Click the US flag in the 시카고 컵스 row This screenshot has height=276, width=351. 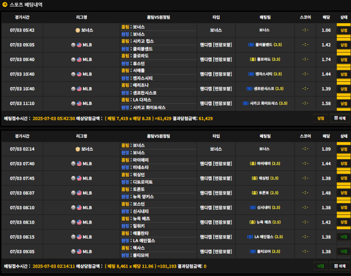(x=79, y=45)
